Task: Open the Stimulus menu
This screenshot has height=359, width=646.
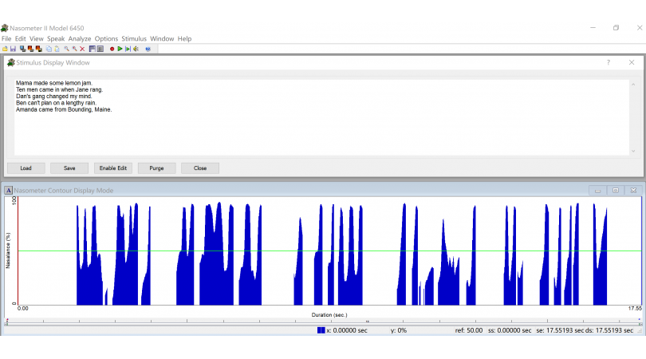Action: tap(134, 38)
